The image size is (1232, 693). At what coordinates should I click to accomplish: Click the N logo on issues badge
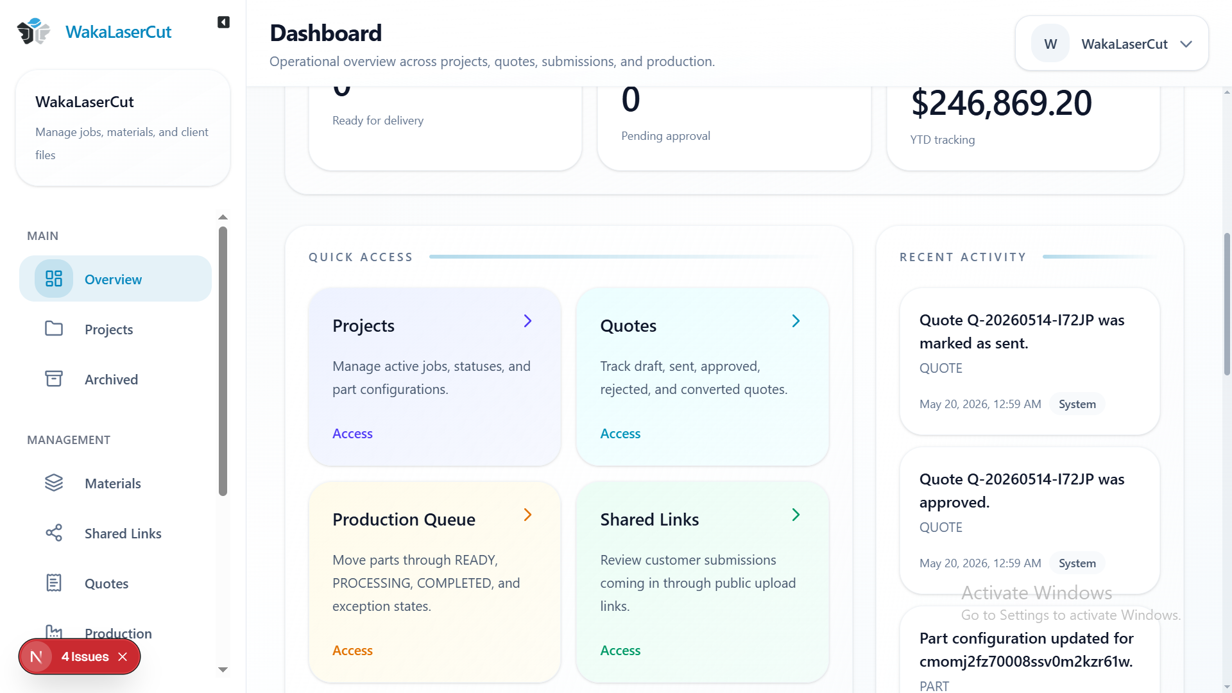(36, 656)
